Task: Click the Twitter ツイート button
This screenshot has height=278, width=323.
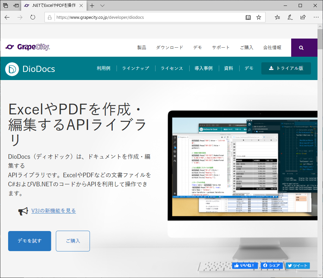Action: coord(298,266)
